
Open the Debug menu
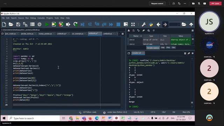pyautogui.click(x=33, y=18)
